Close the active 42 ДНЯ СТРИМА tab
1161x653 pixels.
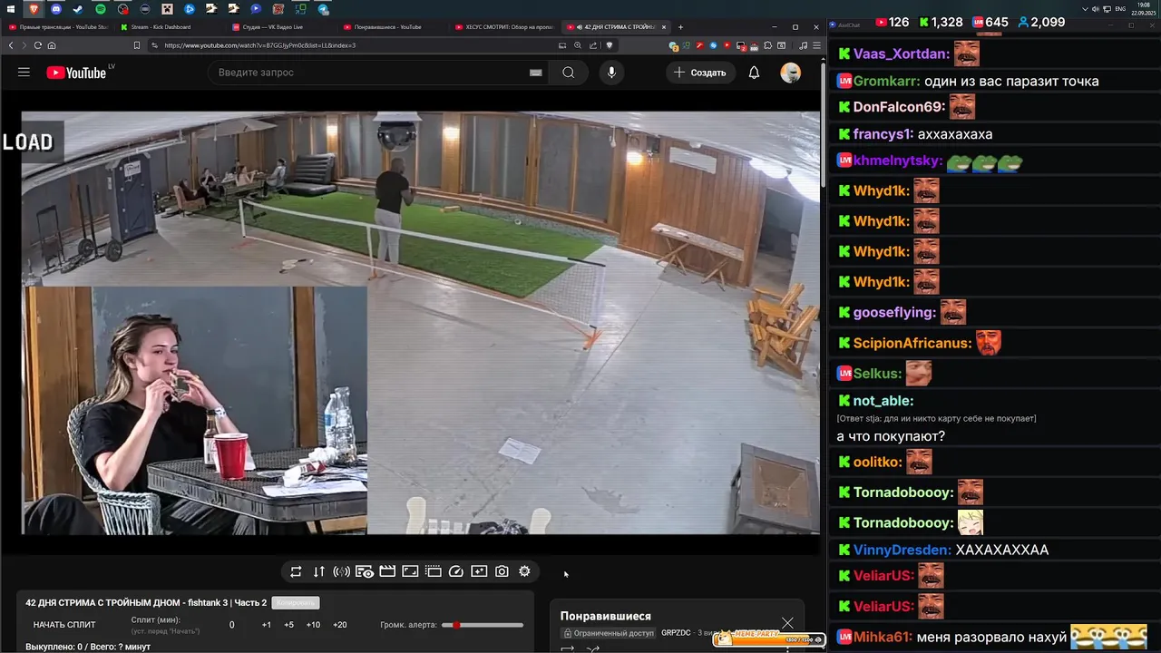[x=664, y=27]
